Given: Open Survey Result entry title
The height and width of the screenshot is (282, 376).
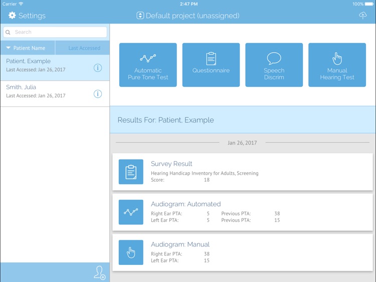Looking at the screenshot, I should (x=171, y=164).
